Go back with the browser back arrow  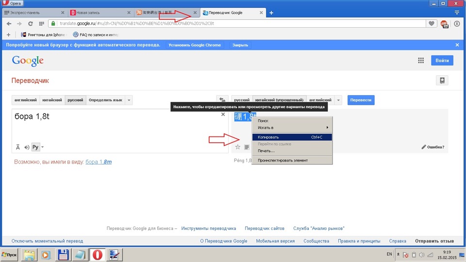(9, 23)
